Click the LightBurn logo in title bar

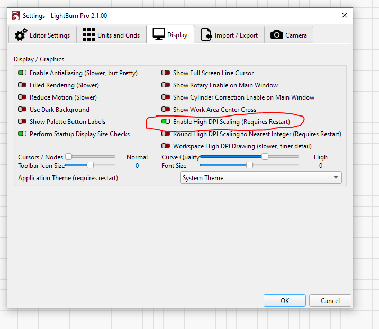coord(16,16)
